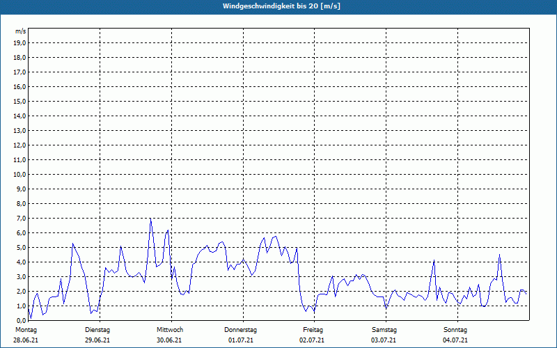Click the '17,0' y-axis value

pyautogui.click(x=20, y=72)
